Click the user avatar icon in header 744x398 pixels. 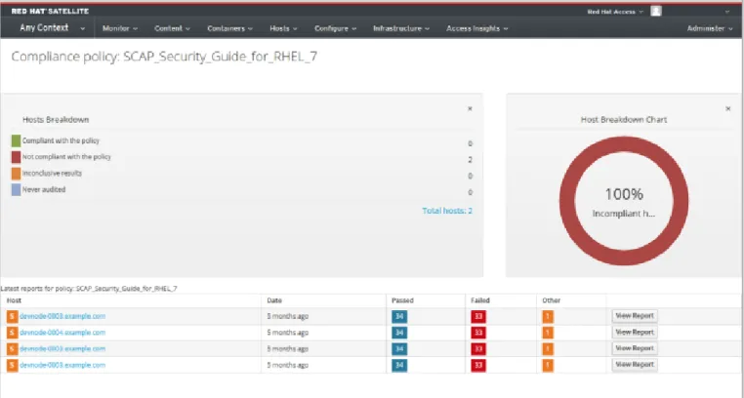pyautogui.click(x=656, y=11)
